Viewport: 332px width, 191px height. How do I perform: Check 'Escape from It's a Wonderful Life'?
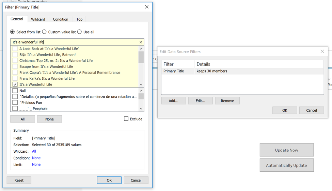(15, 66)
